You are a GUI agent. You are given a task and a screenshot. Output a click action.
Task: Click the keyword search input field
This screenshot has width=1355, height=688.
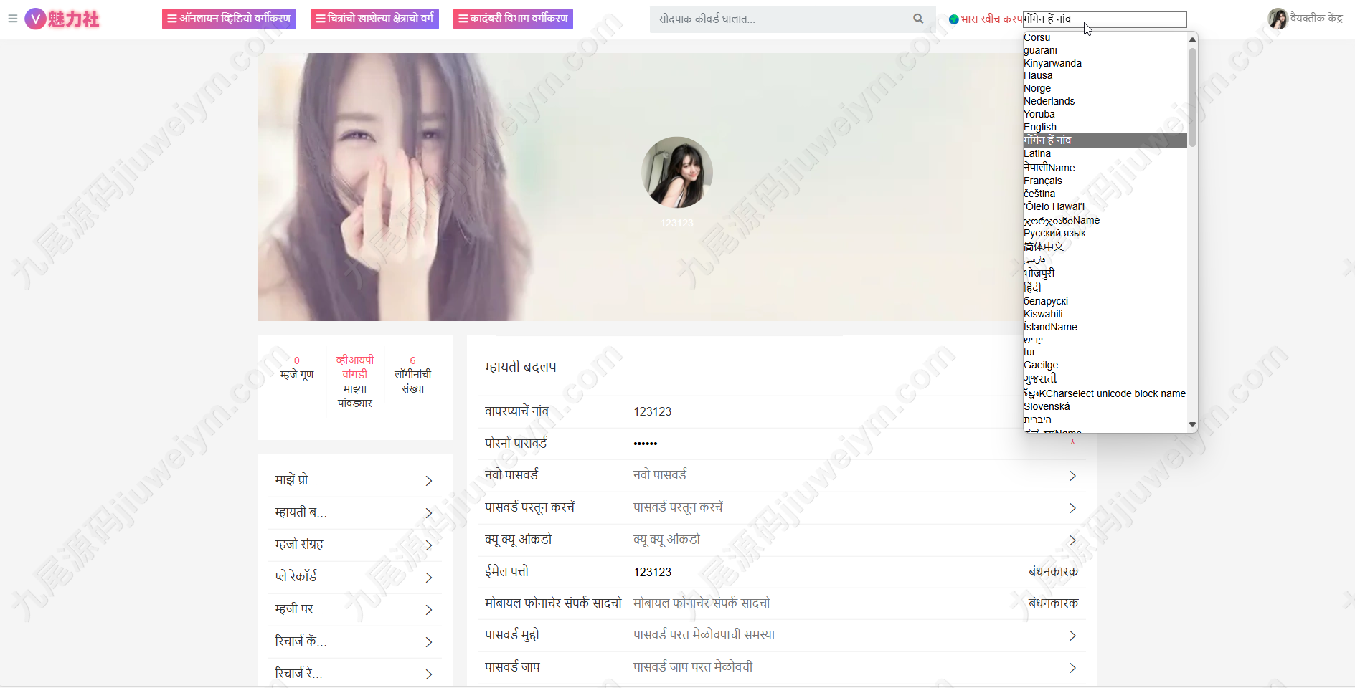click(782, 19)
